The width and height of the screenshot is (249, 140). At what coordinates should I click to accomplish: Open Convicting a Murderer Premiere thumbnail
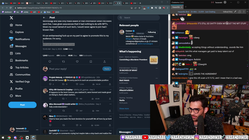[x=154, y=60]
